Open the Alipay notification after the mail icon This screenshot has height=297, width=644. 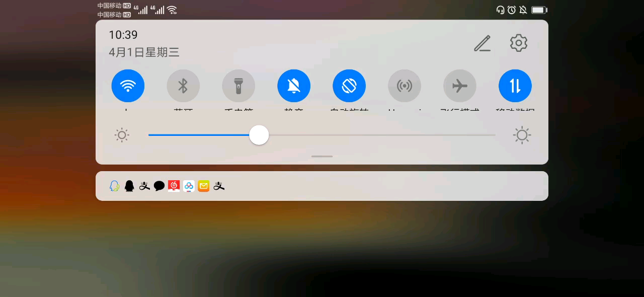pyautogui.click(x=219, y=186)
